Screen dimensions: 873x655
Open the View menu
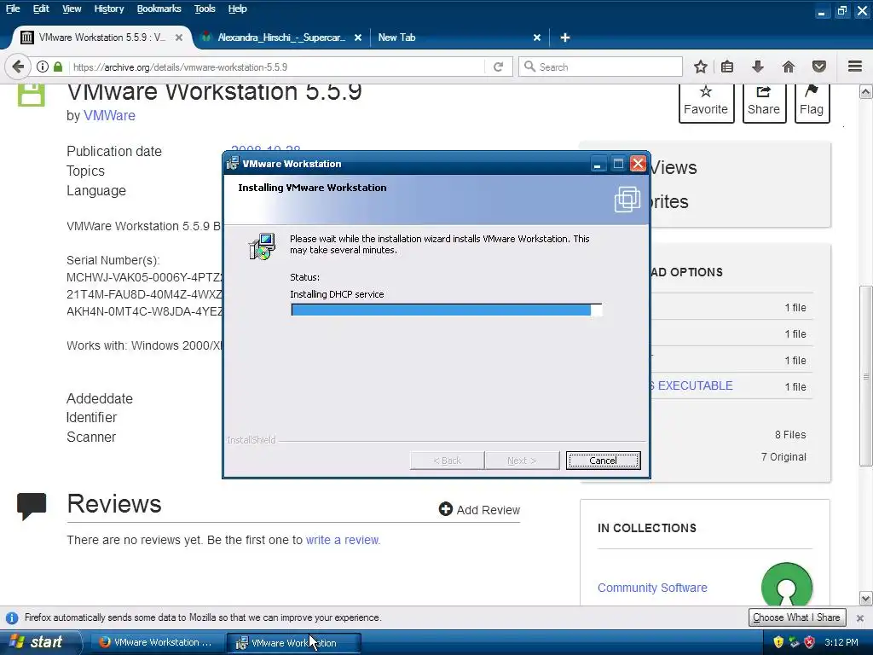click(72, 9)
